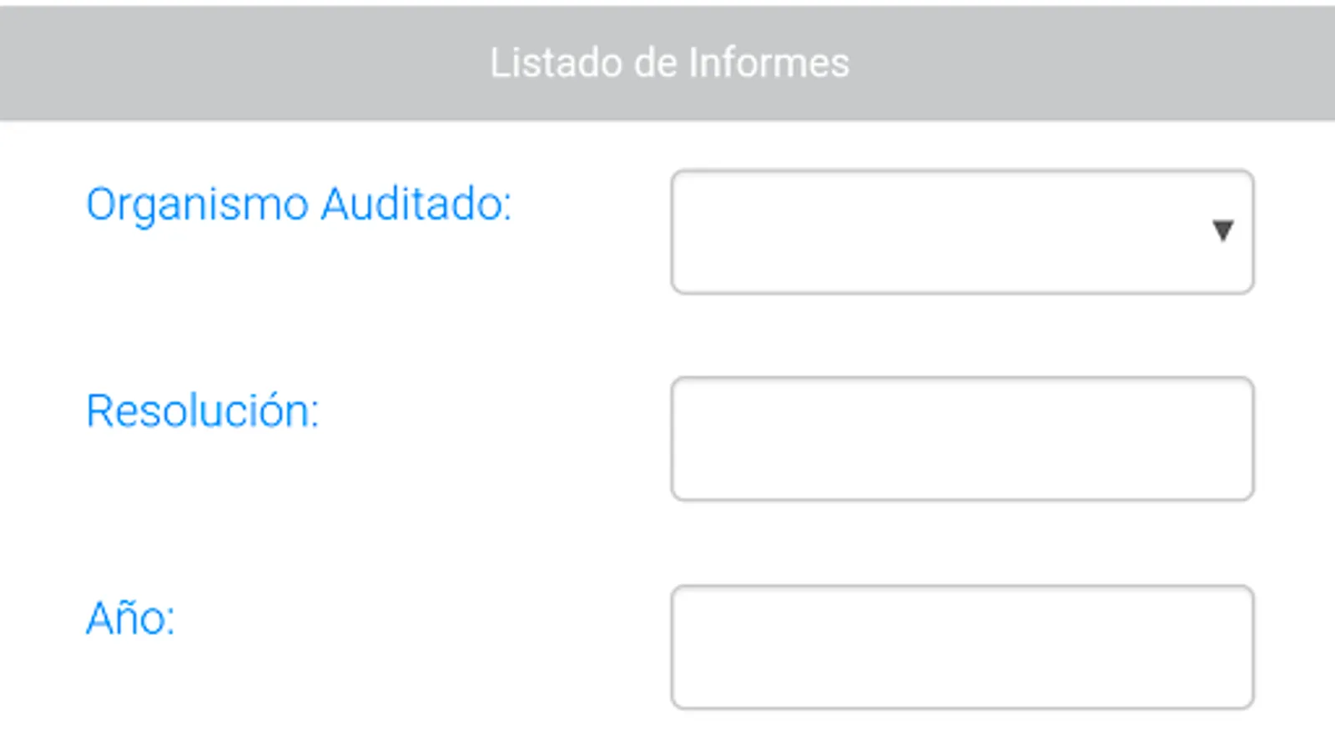Click the Resolución label

coord(203,411)
